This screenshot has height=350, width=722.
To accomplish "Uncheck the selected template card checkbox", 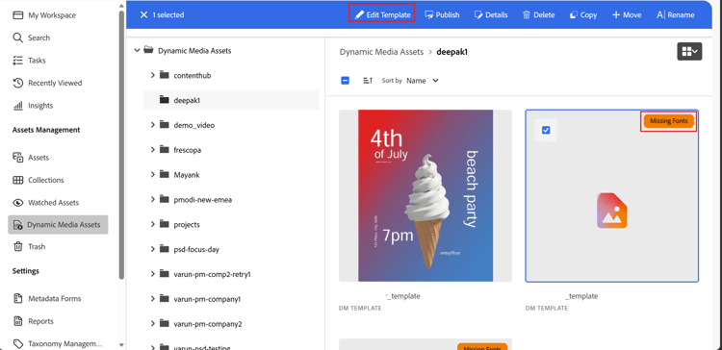I will point(546,131).
